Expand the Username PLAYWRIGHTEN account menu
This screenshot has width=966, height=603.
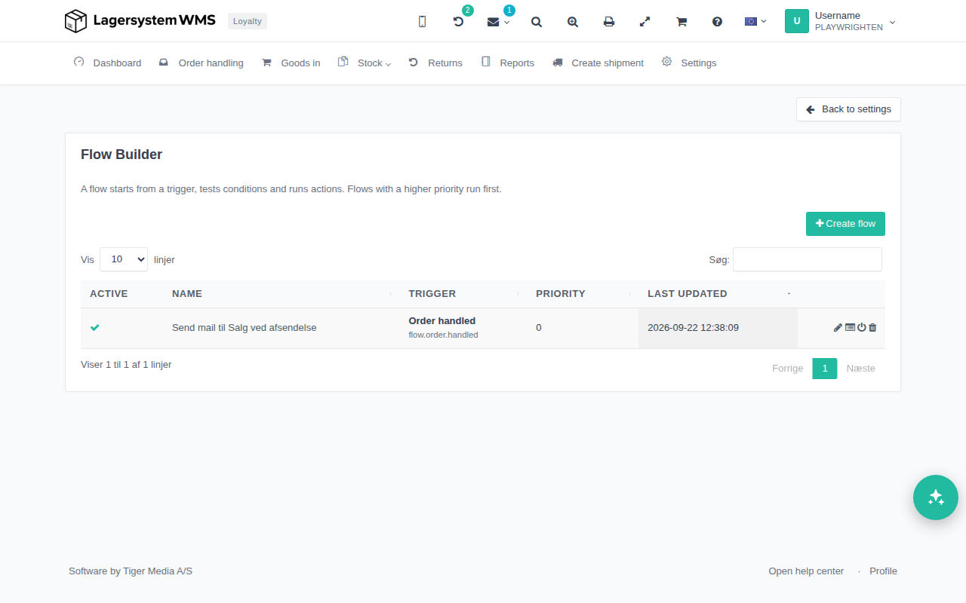tap(841, 21)
